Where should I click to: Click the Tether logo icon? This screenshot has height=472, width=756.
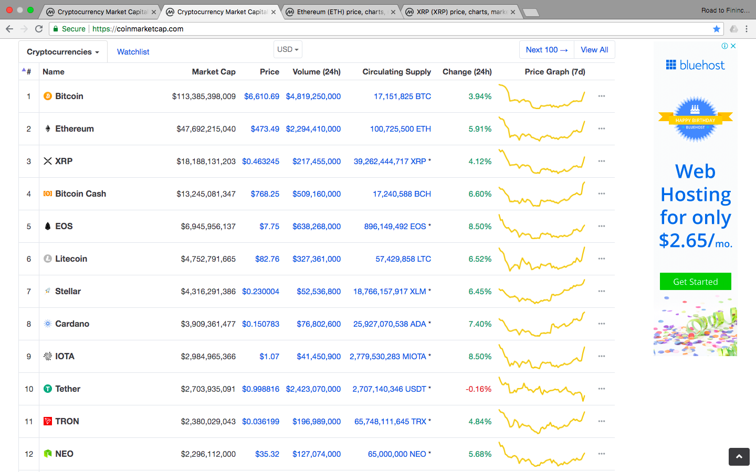pyautogui.click(x=48, y=389)
